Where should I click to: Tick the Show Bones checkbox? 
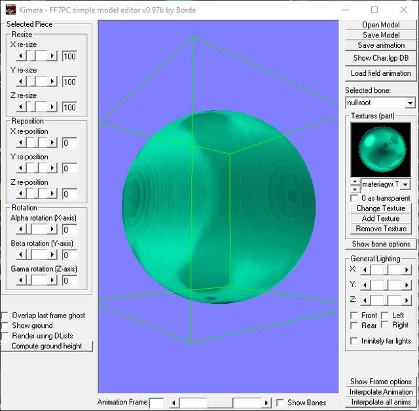[280, 403]
